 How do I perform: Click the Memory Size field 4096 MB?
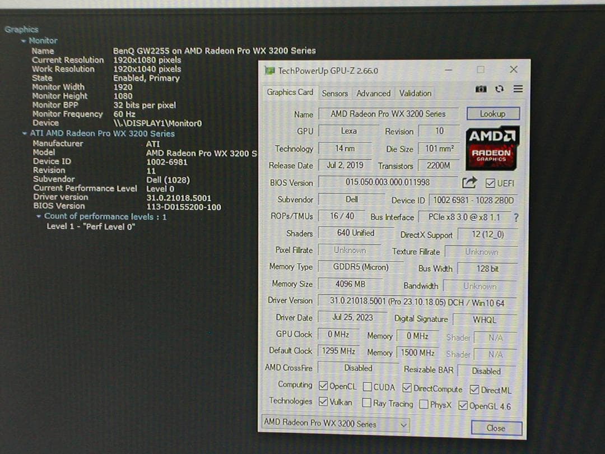pyautogui.click(x=350, y=284)
